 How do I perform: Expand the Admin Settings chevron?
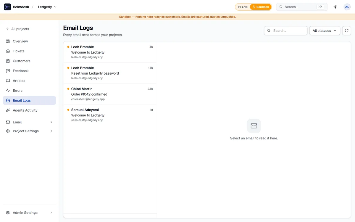(x=51, y=213)
